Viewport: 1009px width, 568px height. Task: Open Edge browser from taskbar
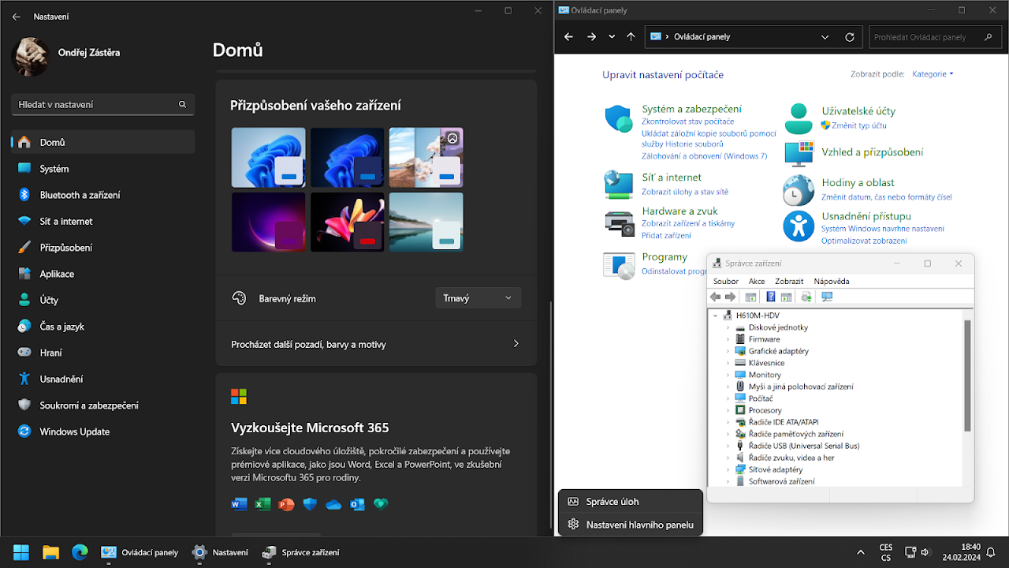click(80, 552)
